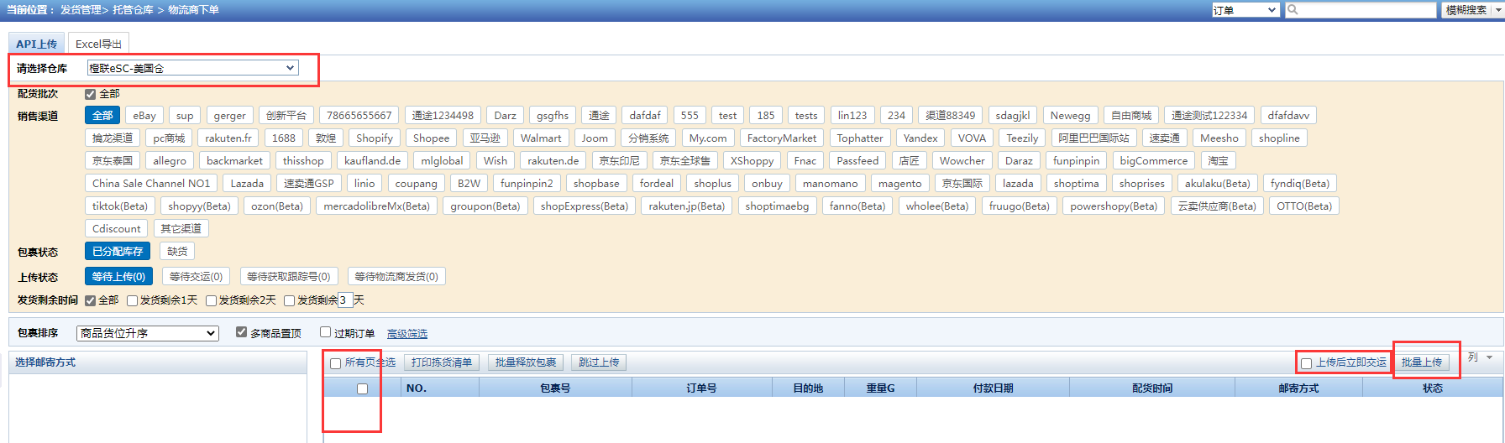
Task: Click 配货时间 column header
Action: click(x=1151, y=388)
